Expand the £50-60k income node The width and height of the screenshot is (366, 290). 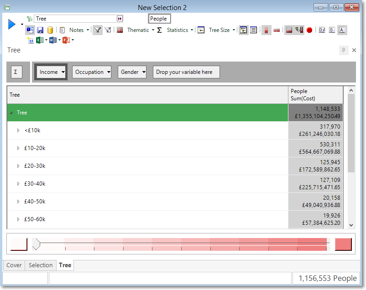click(x=18, y=219)
